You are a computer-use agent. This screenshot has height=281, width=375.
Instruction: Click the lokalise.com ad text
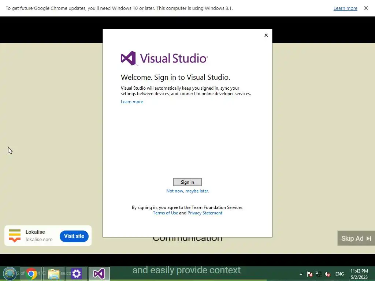click(39, 239)
